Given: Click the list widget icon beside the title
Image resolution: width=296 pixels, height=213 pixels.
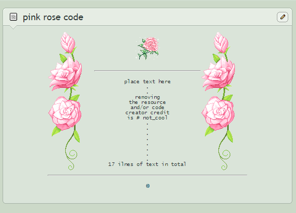Looking at the screenshot, I should pos(13,17).
